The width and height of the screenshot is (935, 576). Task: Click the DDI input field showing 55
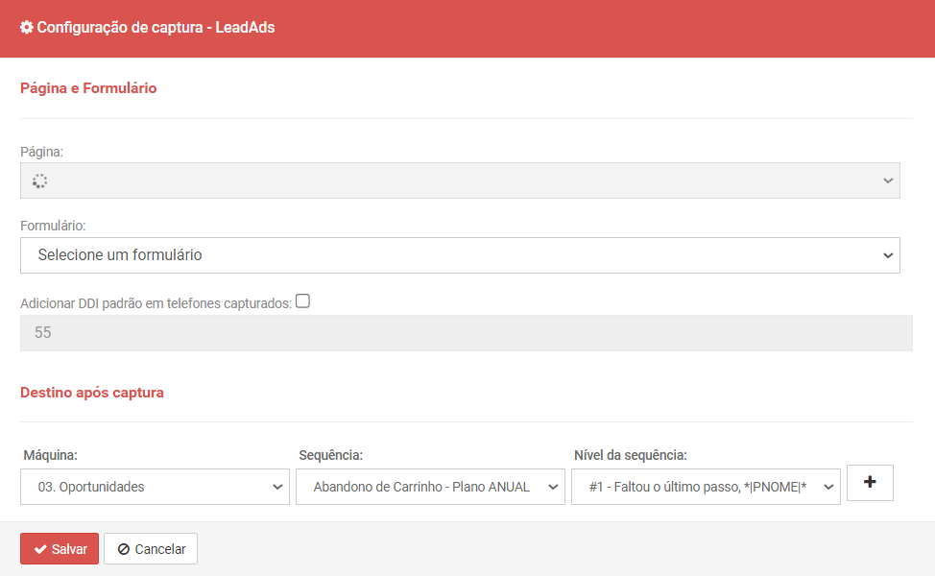[466, 333]
